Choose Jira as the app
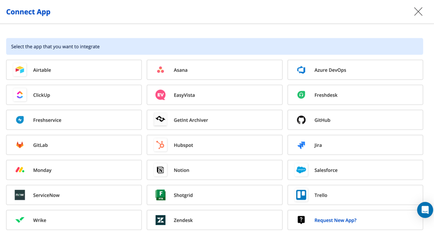Screen dimensions: 434x247 point(355,145)
